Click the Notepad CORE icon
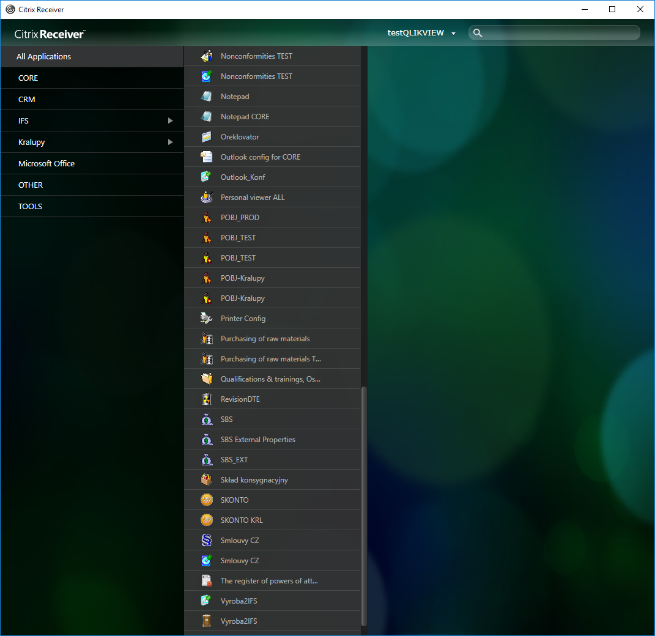Image resolution: width=655 pixels, height=636 pixels. pos(206,117)
